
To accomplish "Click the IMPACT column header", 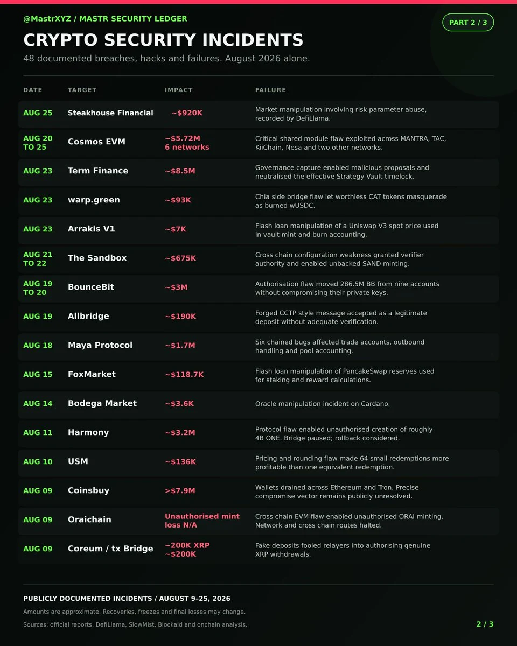I will 179,90.
